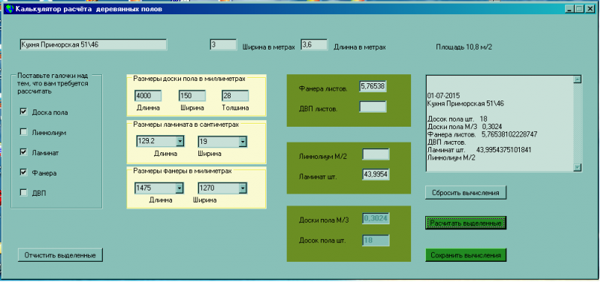Click the width in meters field

click(223, 45)
